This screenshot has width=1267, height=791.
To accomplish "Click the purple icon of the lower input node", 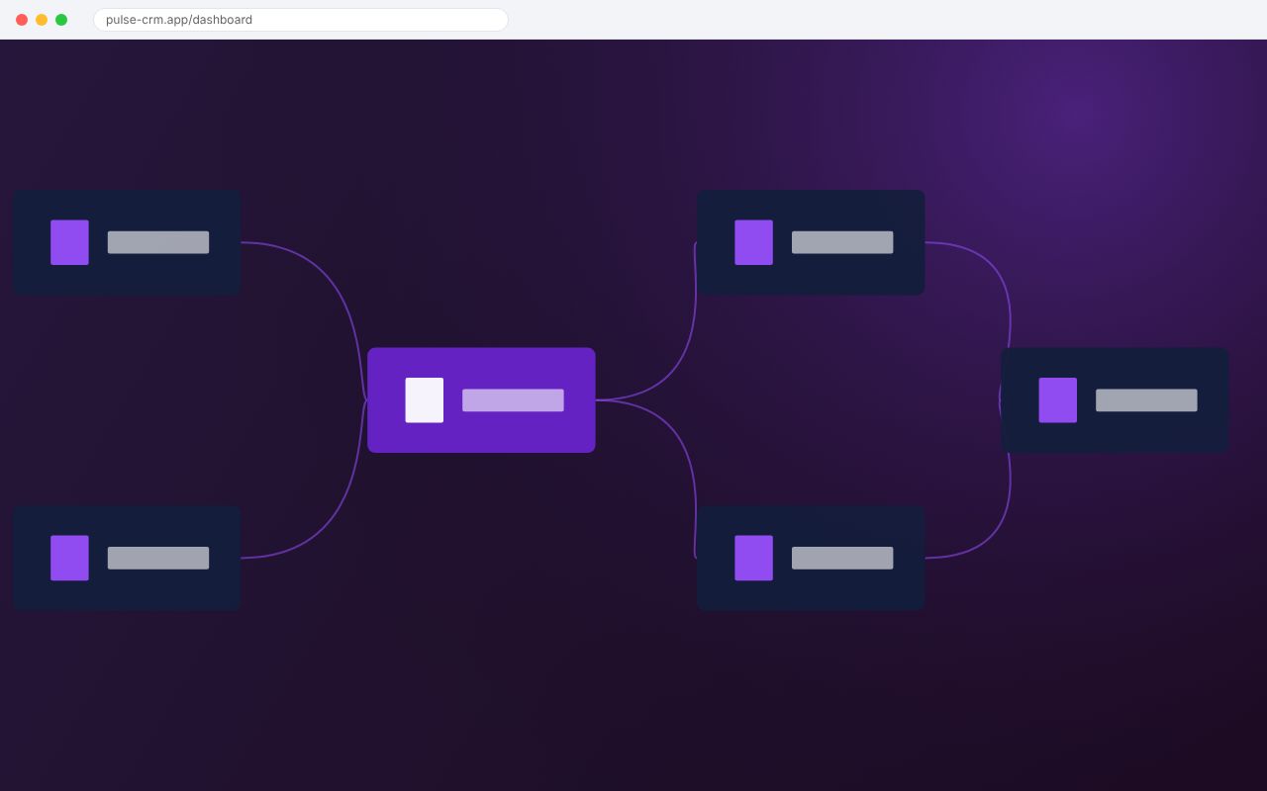I will [69, 558].
